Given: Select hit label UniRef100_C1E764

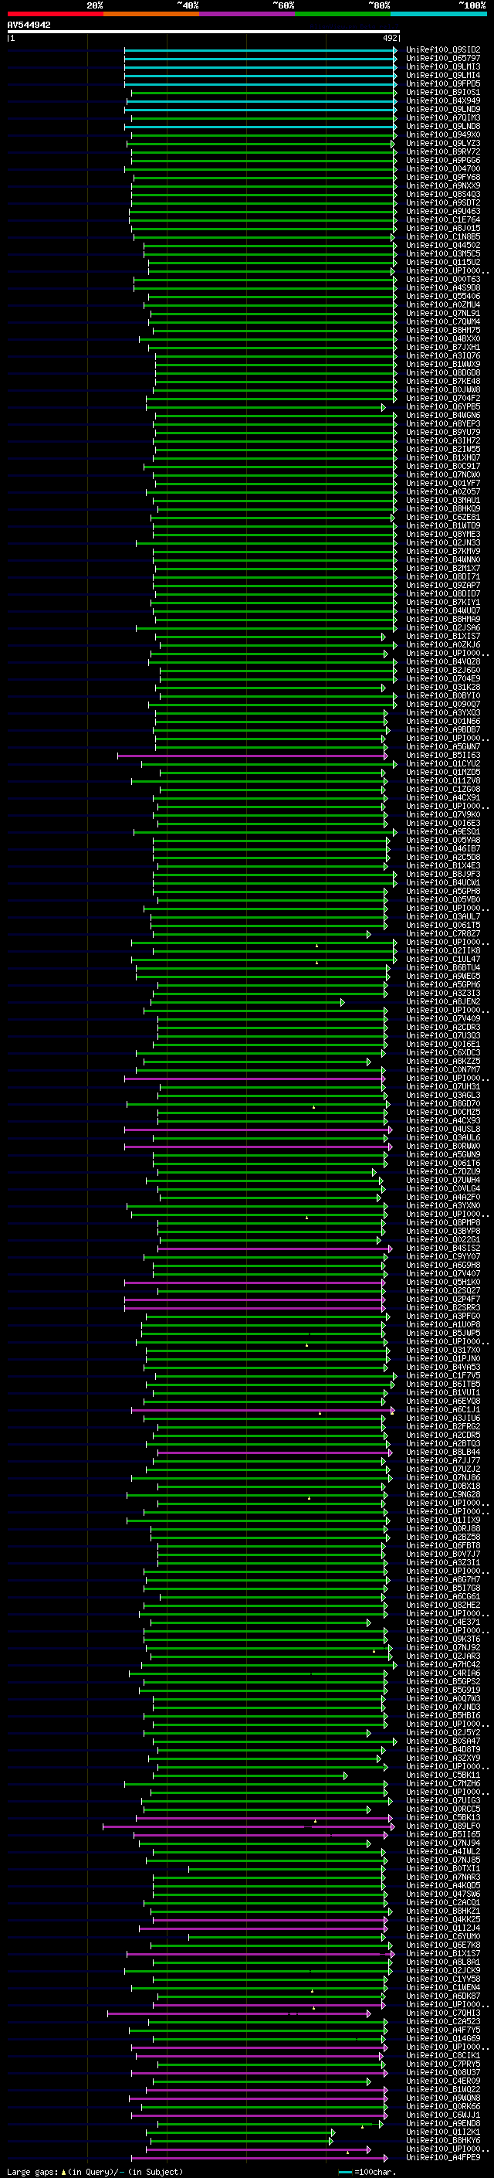Looking at the screenshot, I should tap(443, 220).
